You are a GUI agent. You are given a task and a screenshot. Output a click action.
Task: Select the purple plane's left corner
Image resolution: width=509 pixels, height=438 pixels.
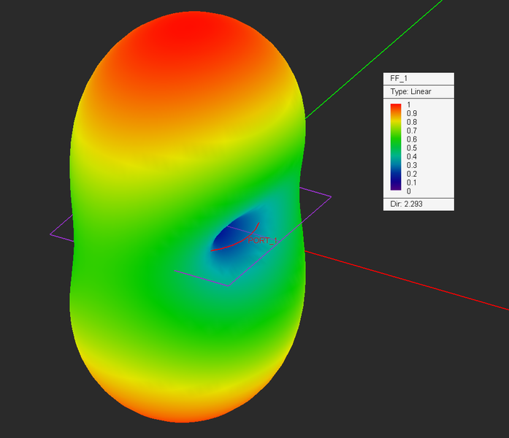[51, 234]
